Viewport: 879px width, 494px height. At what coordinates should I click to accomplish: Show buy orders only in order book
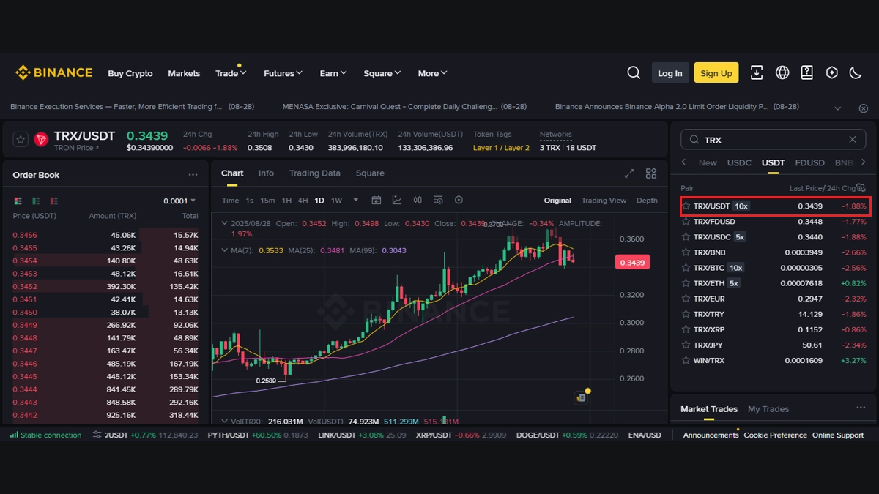point(36,201)
